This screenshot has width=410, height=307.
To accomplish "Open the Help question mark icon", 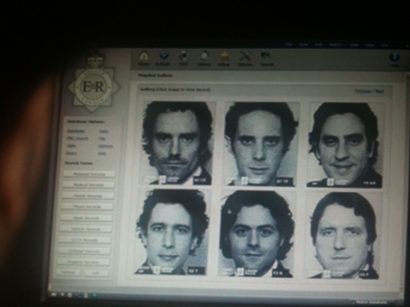I will tap(394, 58).
